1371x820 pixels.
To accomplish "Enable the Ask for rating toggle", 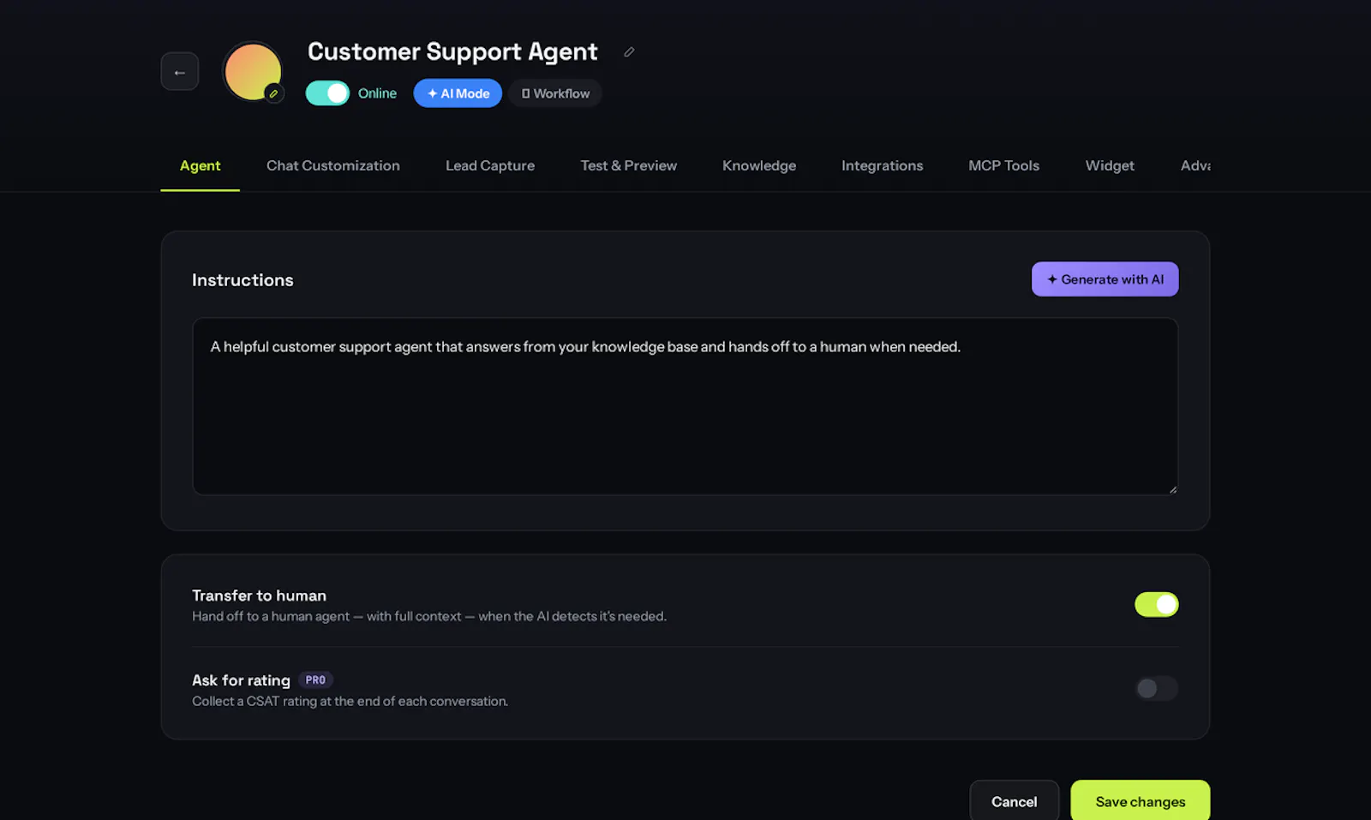I will [1157, 688].
